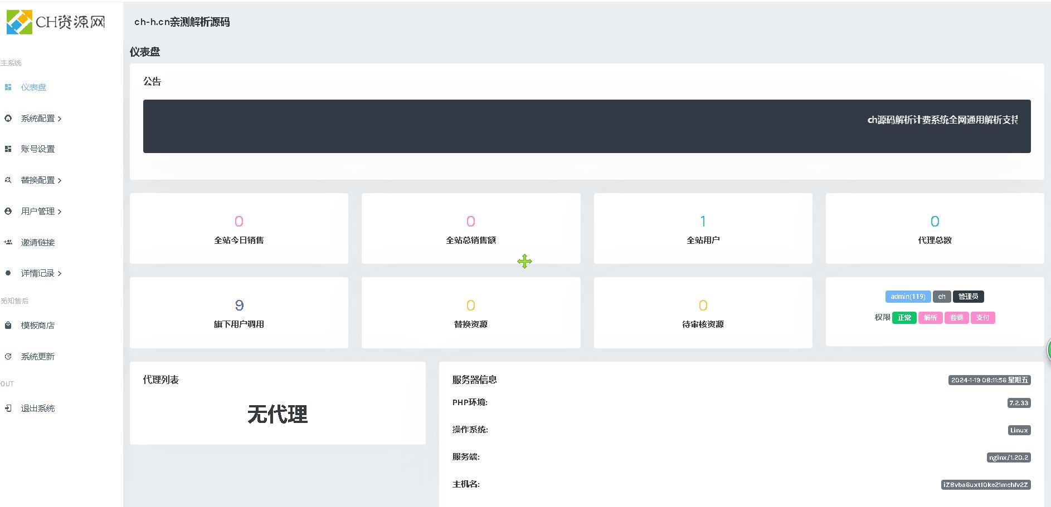Click the hostname value badge
The width and height of the screenshot is (1051, 507).
pos(986,485)
